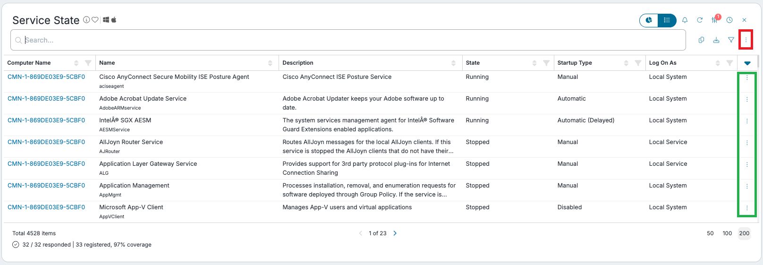Select the 'Cisco AnyConnect ISE Posture Service' description
The image size is (763, 265).
pyautogui.click(x=337, y=77)
